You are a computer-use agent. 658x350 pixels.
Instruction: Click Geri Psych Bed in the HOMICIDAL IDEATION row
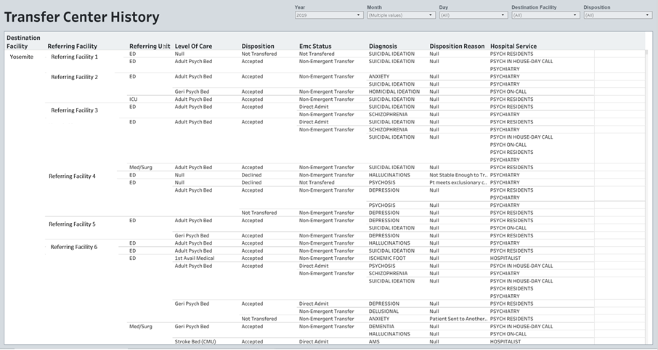(x=192, y=91)
